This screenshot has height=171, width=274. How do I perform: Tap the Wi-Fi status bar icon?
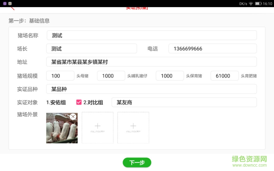pyautogui.click(x=251, y=4)
